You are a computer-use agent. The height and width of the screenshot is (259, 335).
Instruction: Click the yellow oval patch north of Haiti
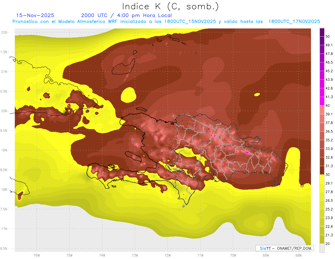pos(128,95)
